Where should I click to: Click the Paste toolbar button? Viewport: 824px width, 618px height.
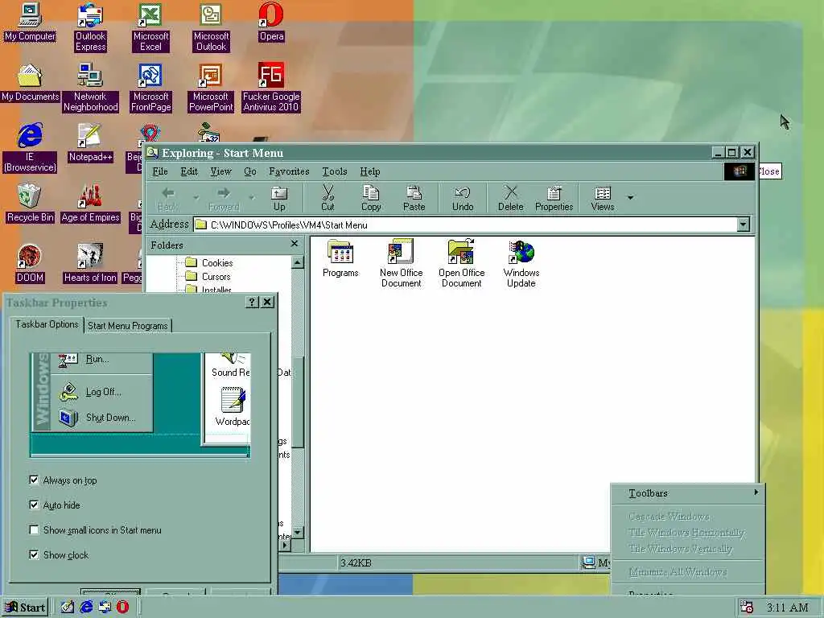coord(414,199)
